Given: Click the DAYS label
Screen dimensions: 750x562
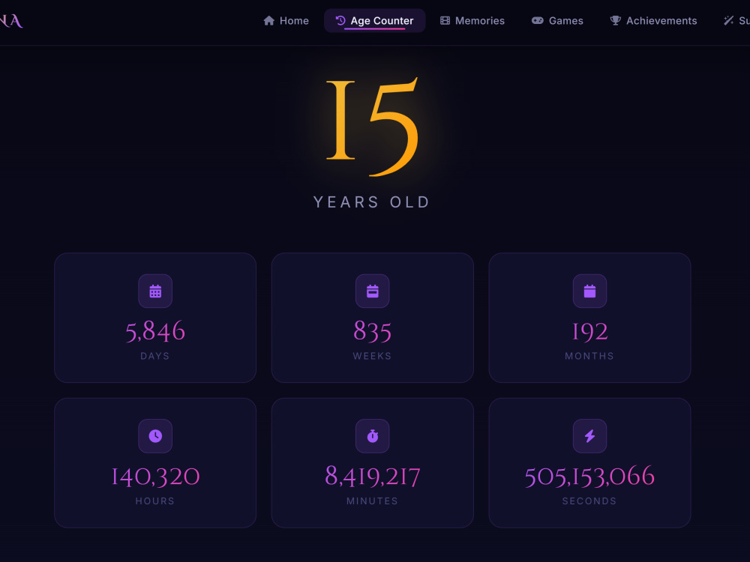Looking at the screenshot, I should (x=155, y=356).
